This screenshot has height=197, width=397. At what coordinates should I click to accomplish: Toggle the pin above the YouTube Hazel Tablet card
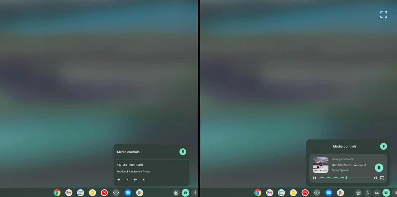point(183,152)
